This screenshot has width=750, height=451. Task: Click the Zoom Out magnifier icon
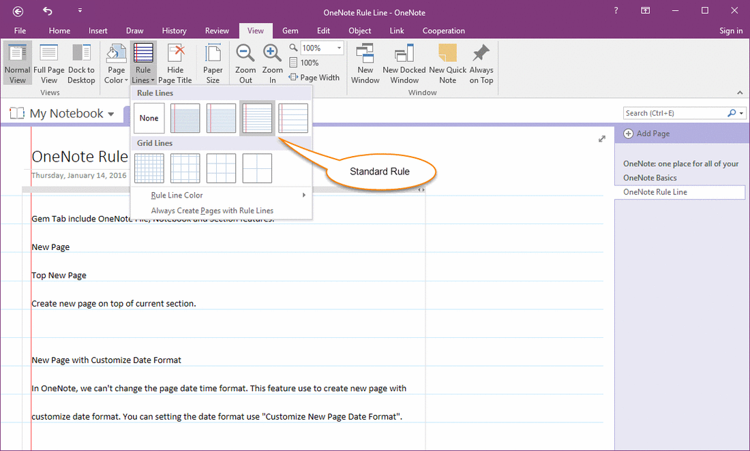pyautogui.click(x=245, y=55)
